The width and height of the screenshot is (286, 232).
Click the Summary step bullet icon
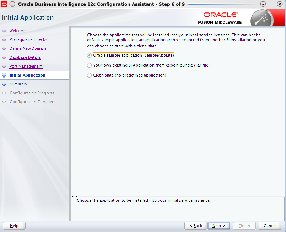click(x=4, y=84)
